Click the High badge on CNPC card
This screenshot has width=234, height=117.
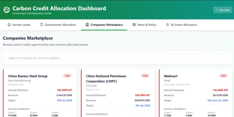coord(145,76)
